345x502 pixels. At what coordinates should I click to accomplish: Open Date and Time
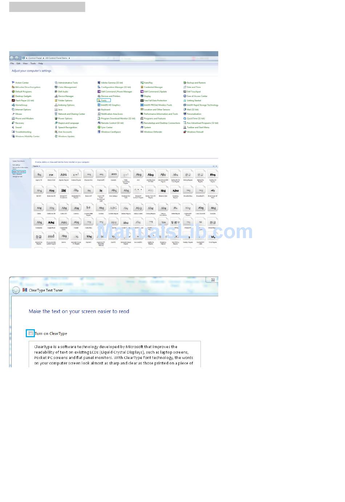(192, 87)
